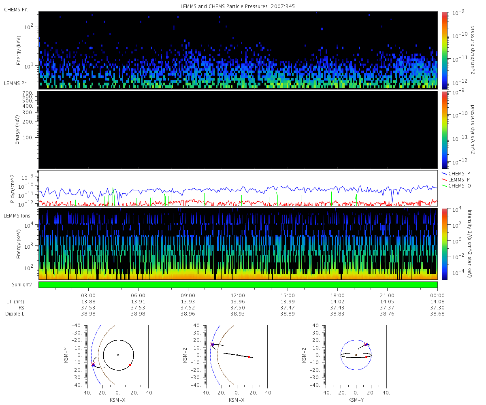486x405 pixels.
Task: Click the 21:00 time axis label
Action: 388,296
